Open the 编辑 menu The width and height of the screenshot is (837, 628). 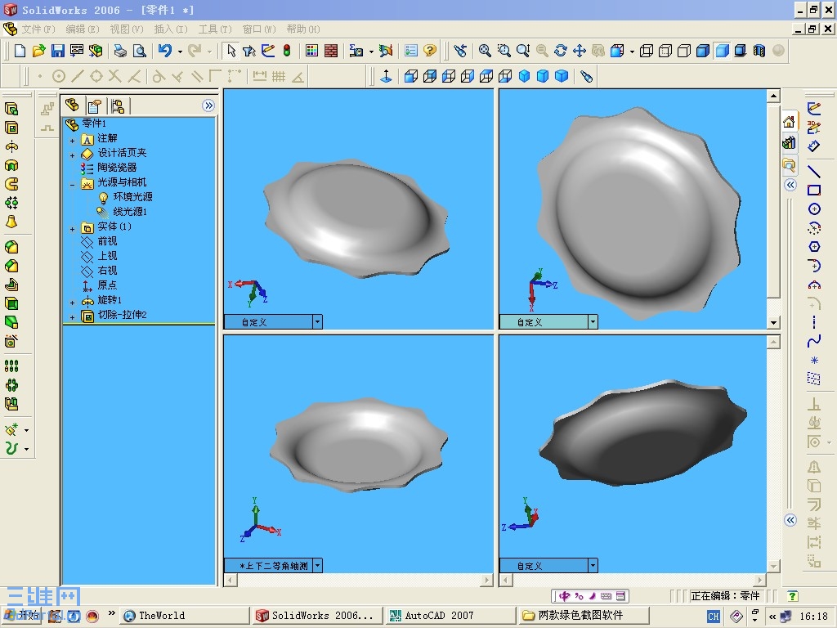[x=83, y=29]
